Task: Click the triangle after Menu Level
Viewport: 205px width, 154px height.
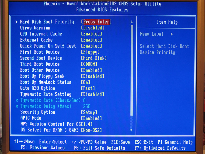Action: (x=172, y=34)
